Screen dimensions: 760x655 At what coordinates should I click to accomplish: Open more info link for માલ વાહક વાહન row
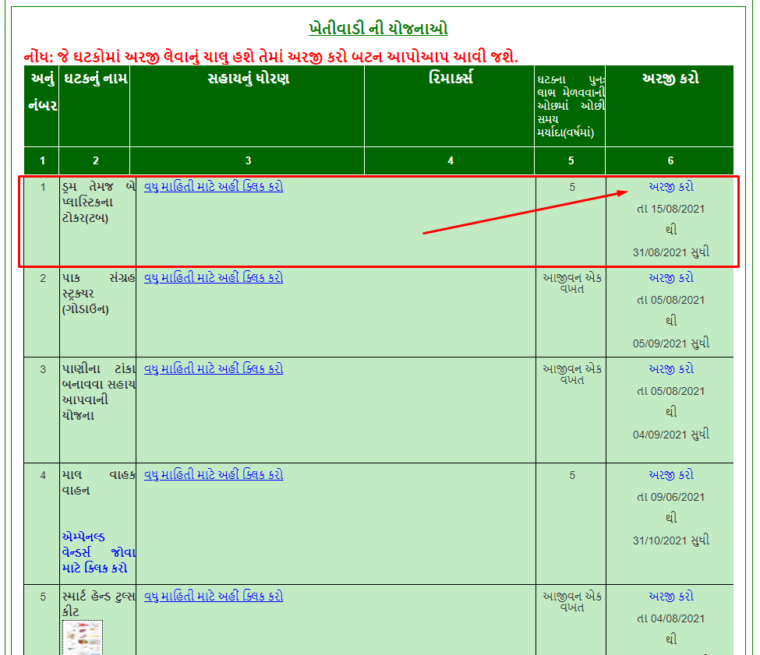tap(214, 474)
